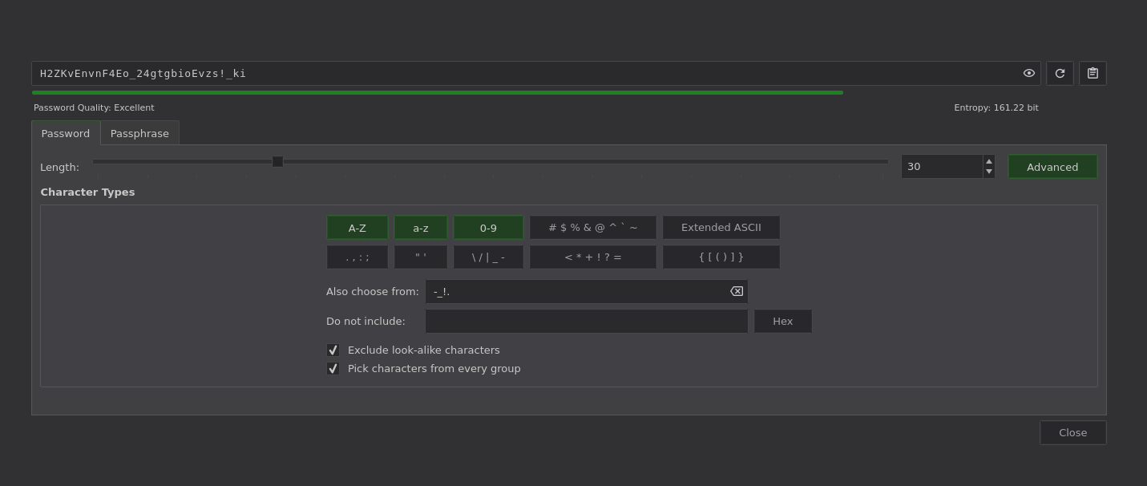Uncheck 'Exclude look-alike characters'
Screen dimensions: 1147x486
point(333,350)
